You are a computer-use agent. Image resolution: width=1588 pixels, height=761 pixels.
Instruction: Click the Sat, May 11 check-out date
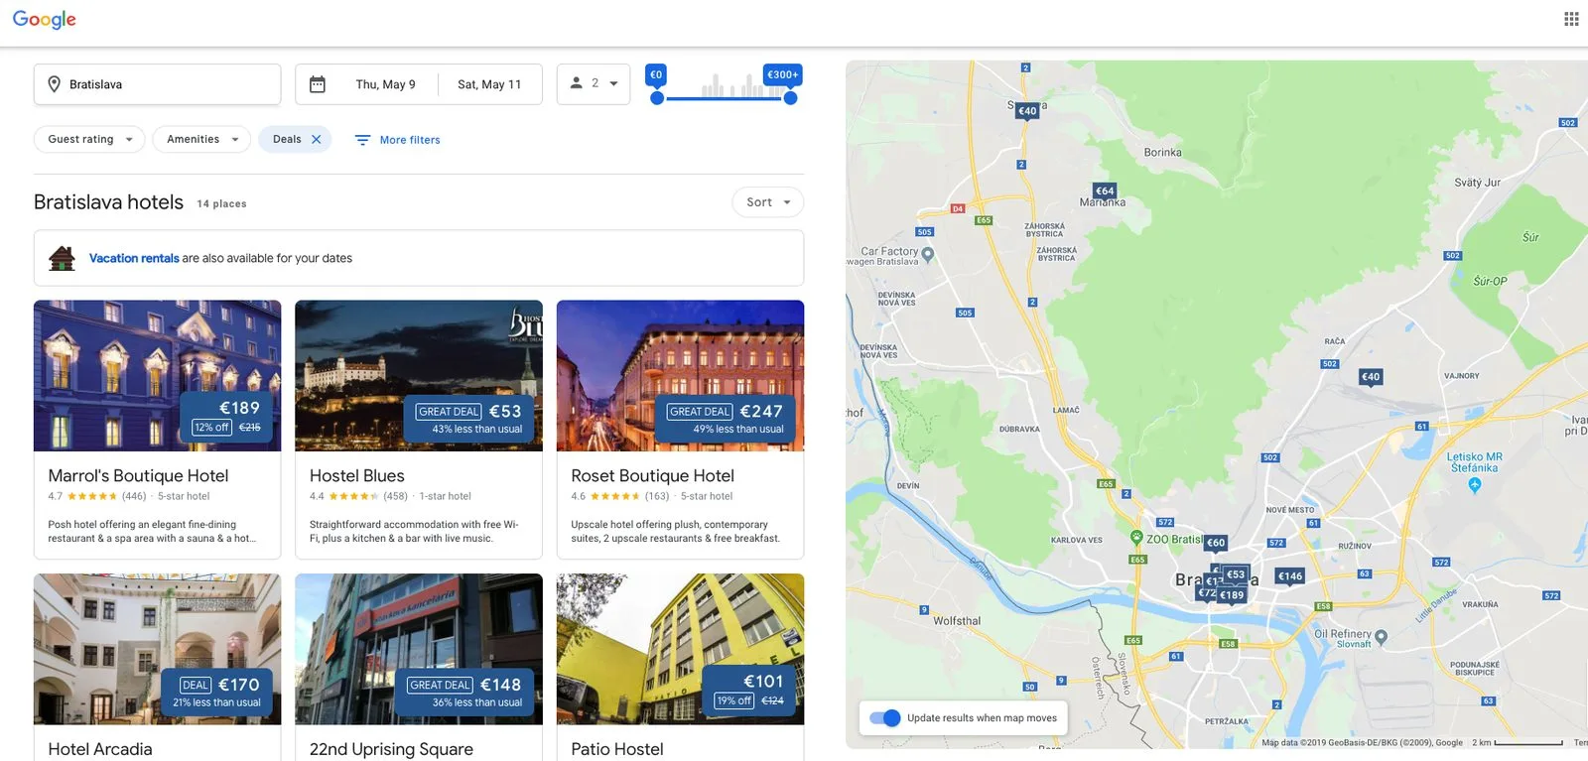(x=489, y=84)
